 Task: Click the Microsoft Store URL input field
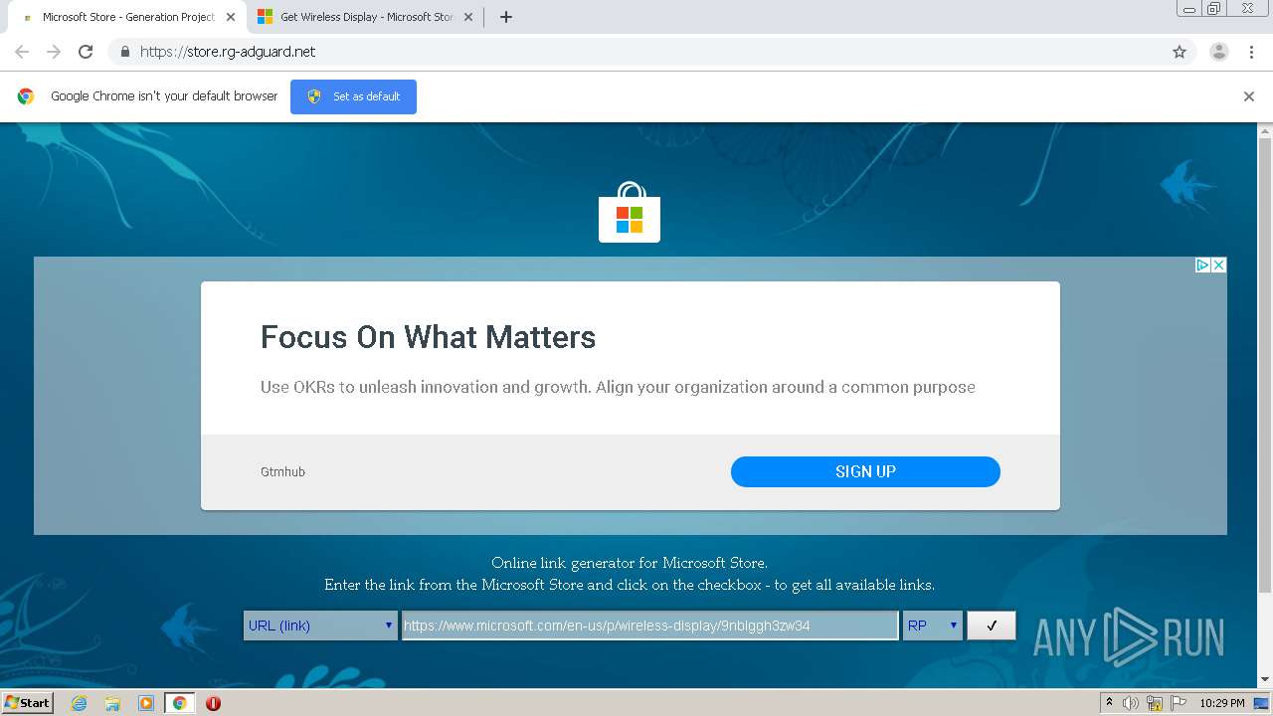point(649,626)
